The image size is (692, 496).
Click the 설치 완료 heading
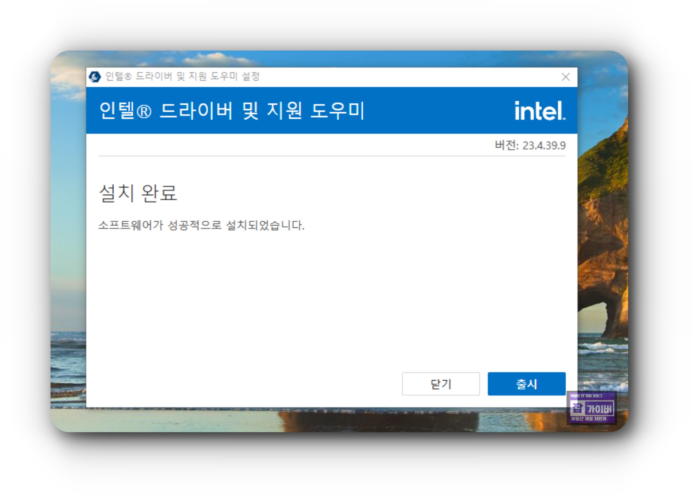click(138, 193)
